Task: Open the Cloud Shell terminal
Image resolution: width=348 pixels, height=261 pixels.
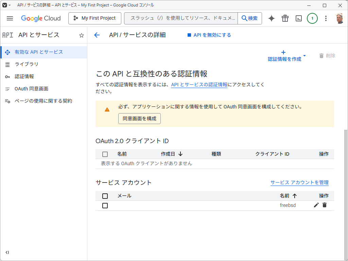Action: pos(298,18)
